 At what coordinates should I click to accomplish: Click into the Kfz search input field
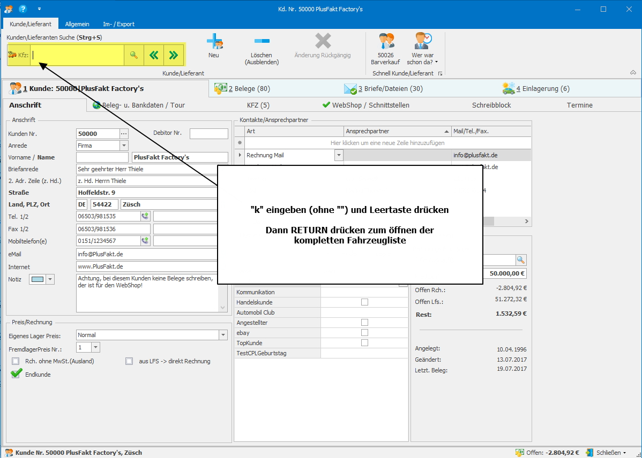point(77,55)
